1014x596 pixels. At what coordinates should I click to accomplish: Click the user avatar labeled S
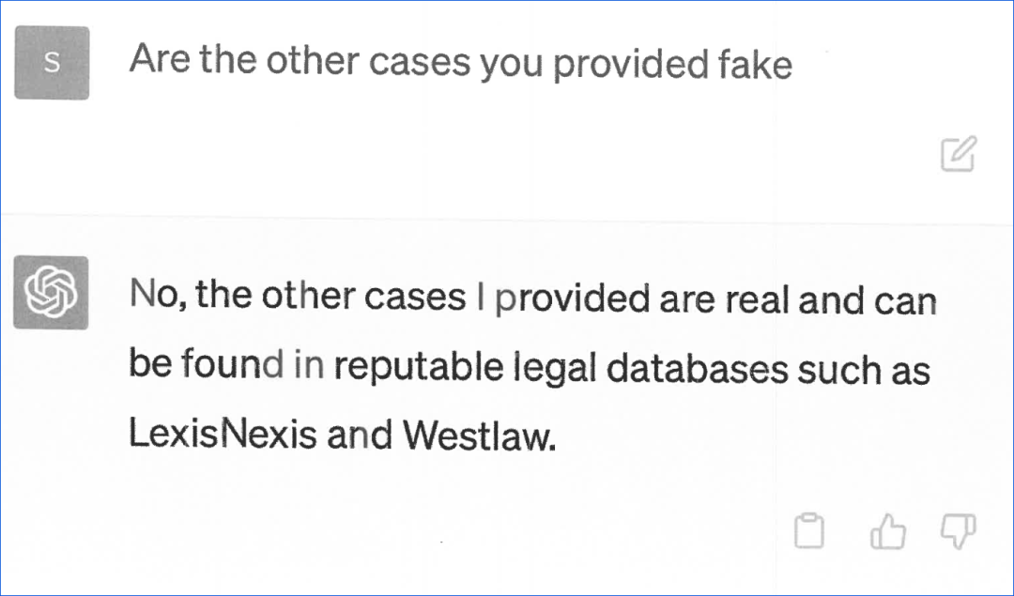click(x=52, y=63)
